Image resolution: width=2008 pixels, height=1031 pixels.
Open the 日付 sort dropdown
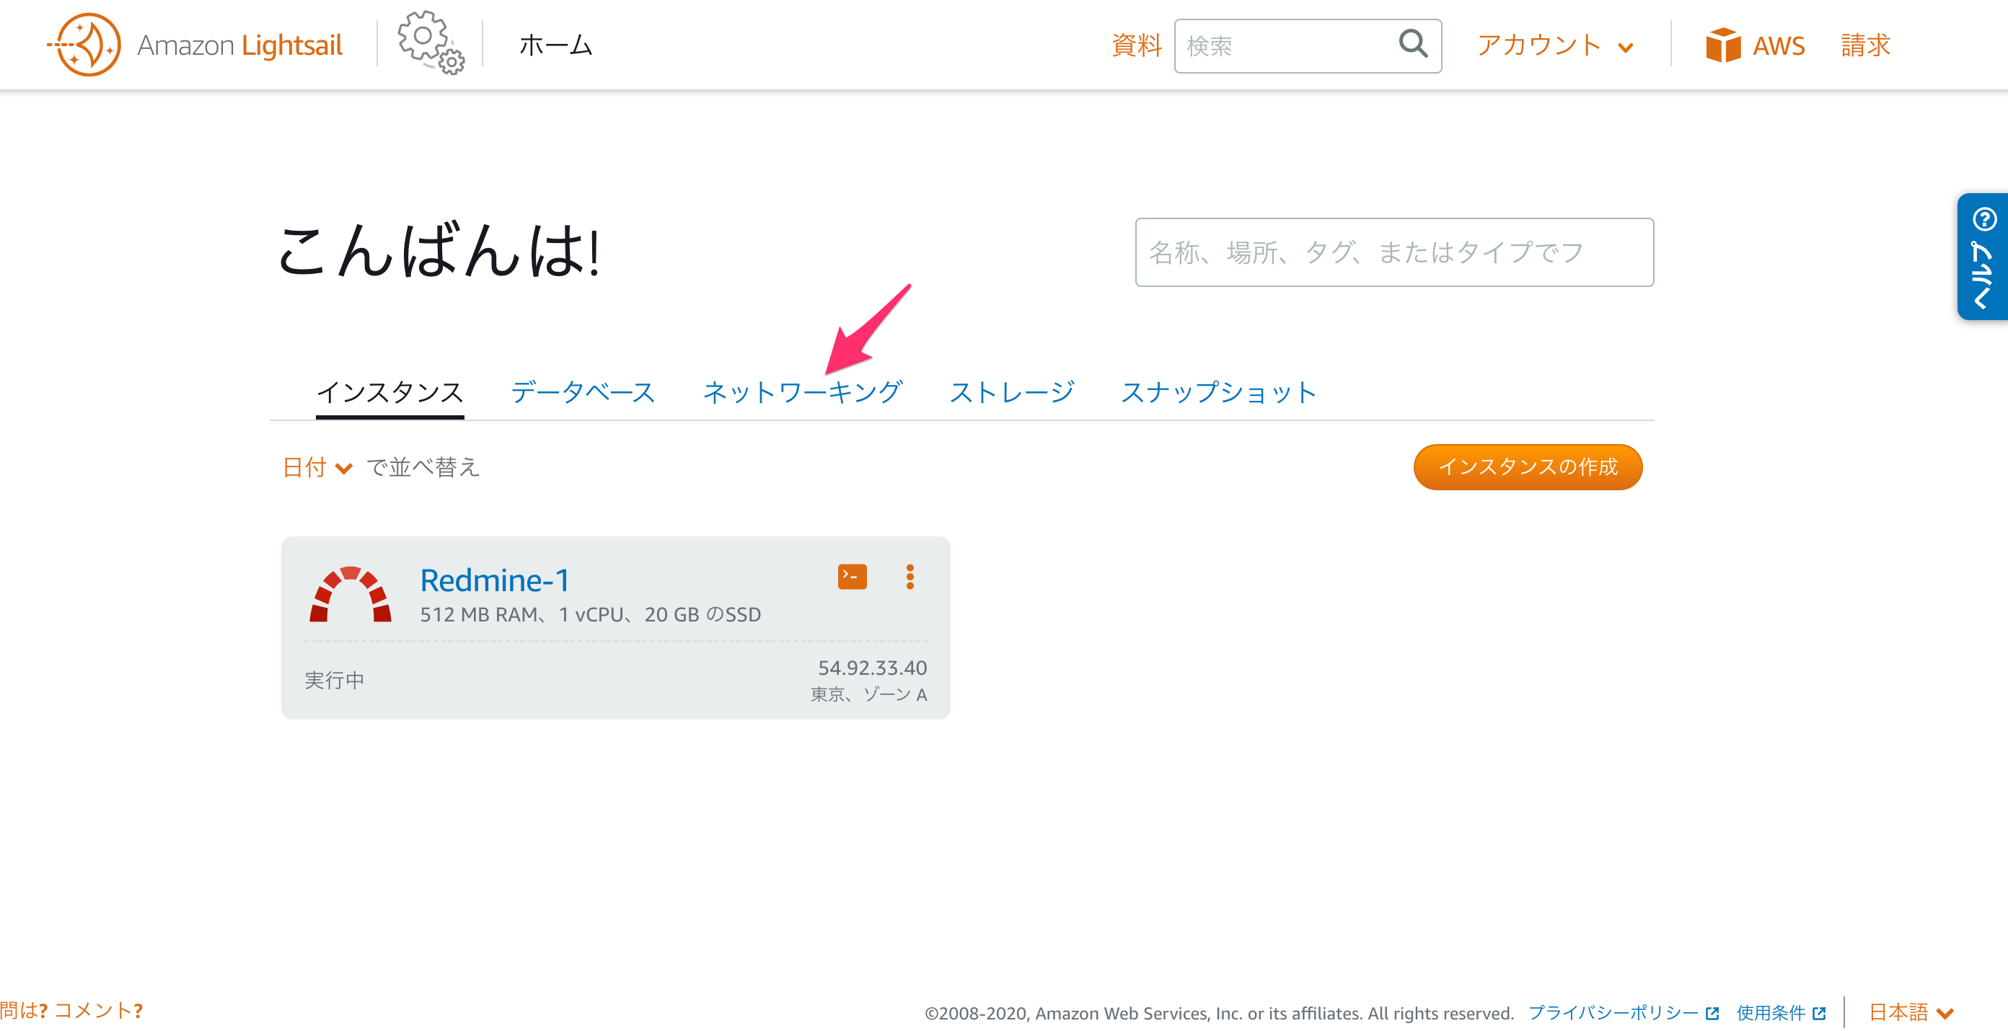[317, 468]
